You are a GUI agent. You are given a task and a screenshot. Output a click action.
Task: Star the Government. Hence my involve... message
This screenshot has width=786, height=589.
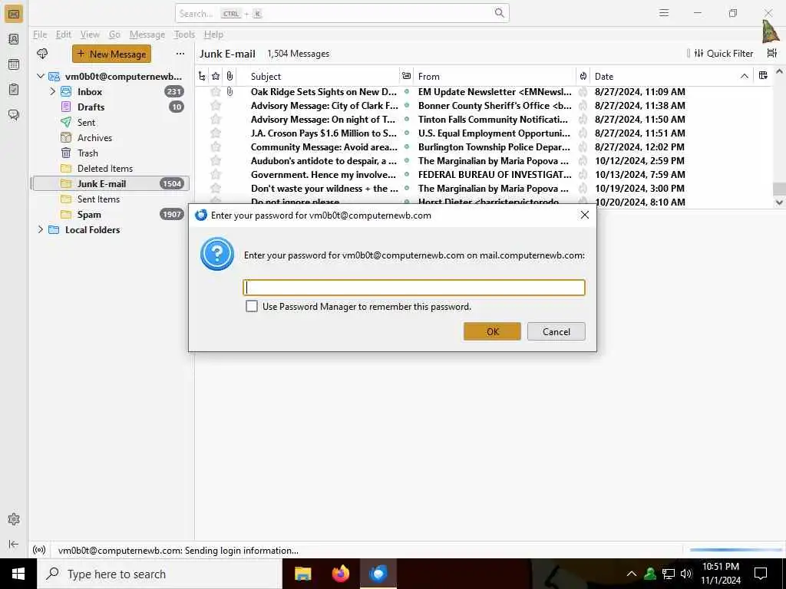click(x=216, y=175)
